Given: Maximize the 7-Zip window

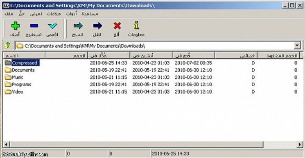Looking at the screenshot, I should [292, 5].
